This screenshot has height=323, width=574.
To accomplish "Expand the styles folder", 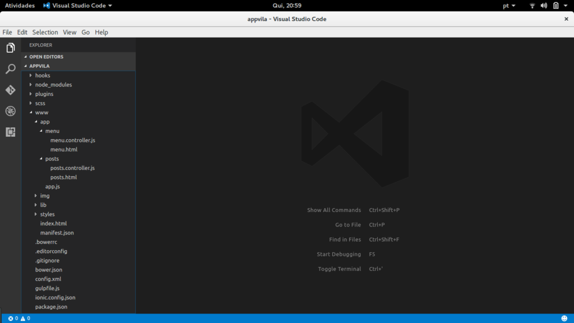I will pos(47,214).
